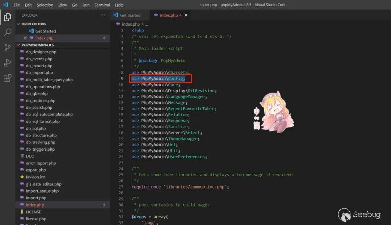
Task: Open the Selection menu
Action: pos(45,5)
